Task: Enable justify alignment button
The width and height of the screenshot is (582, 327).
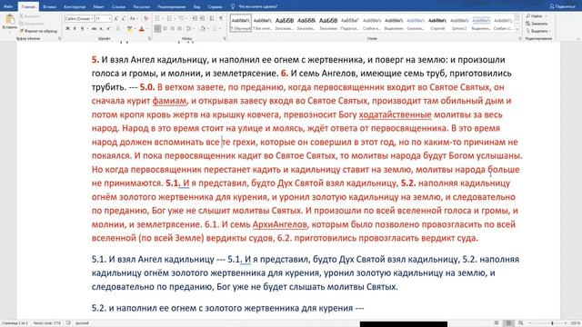Action: click(x=180, y=28)
